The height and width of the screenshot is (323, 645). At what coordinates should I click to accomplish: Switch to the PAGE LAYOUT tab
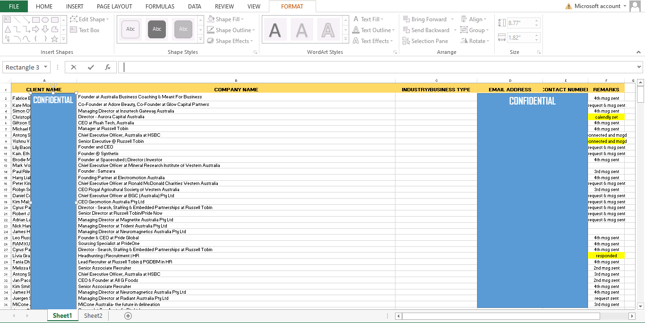tap(114, 6)
